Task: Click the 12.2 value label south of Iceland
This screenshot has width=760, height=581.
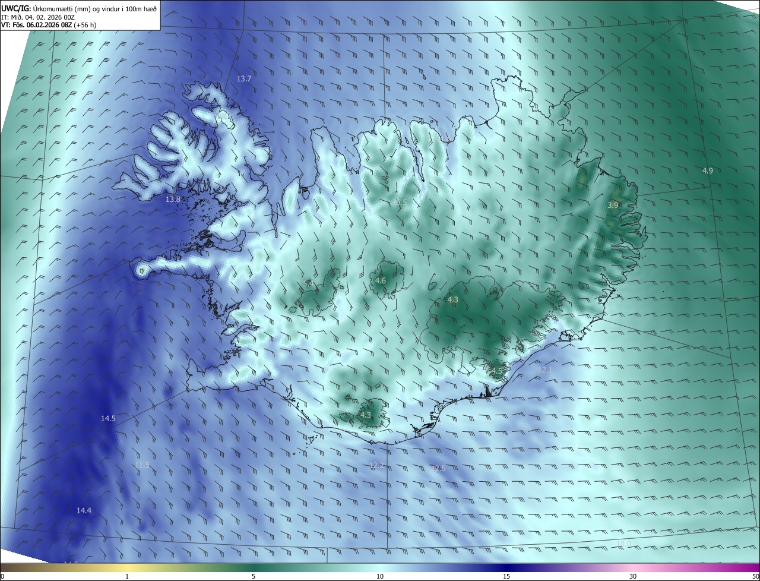Action: coord(376,465)
